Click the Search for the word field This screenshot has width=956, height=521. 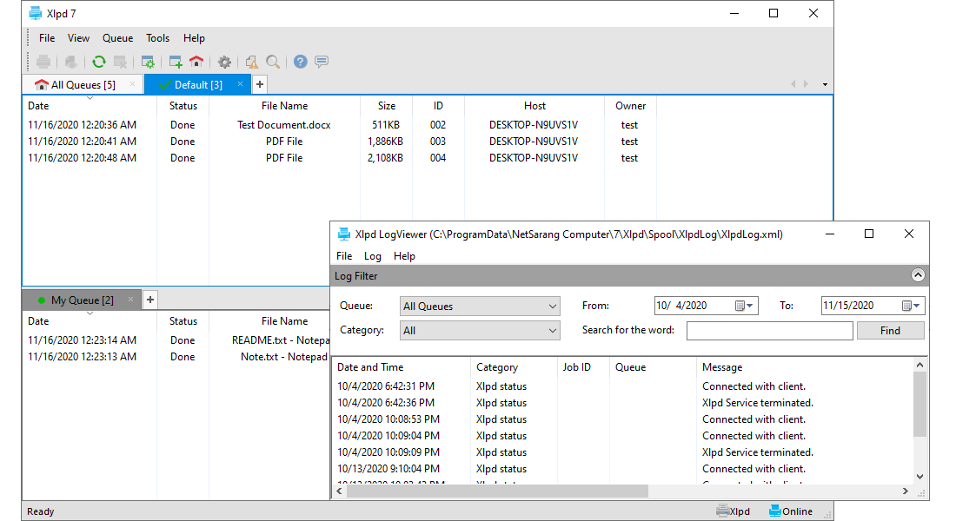tap(769, 330)
